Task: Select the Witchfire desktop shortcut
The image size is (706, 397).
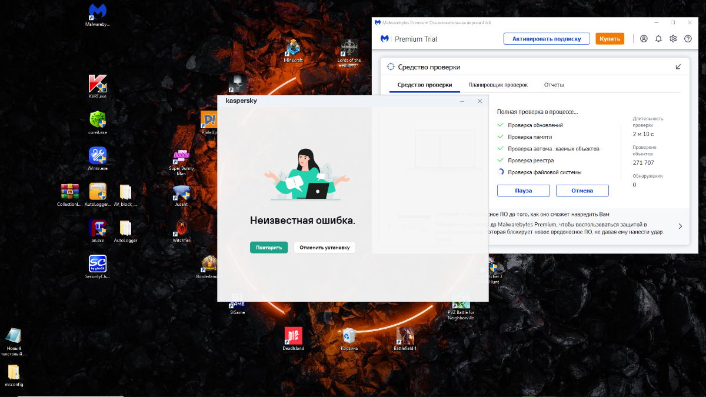Action: point(181,231)
